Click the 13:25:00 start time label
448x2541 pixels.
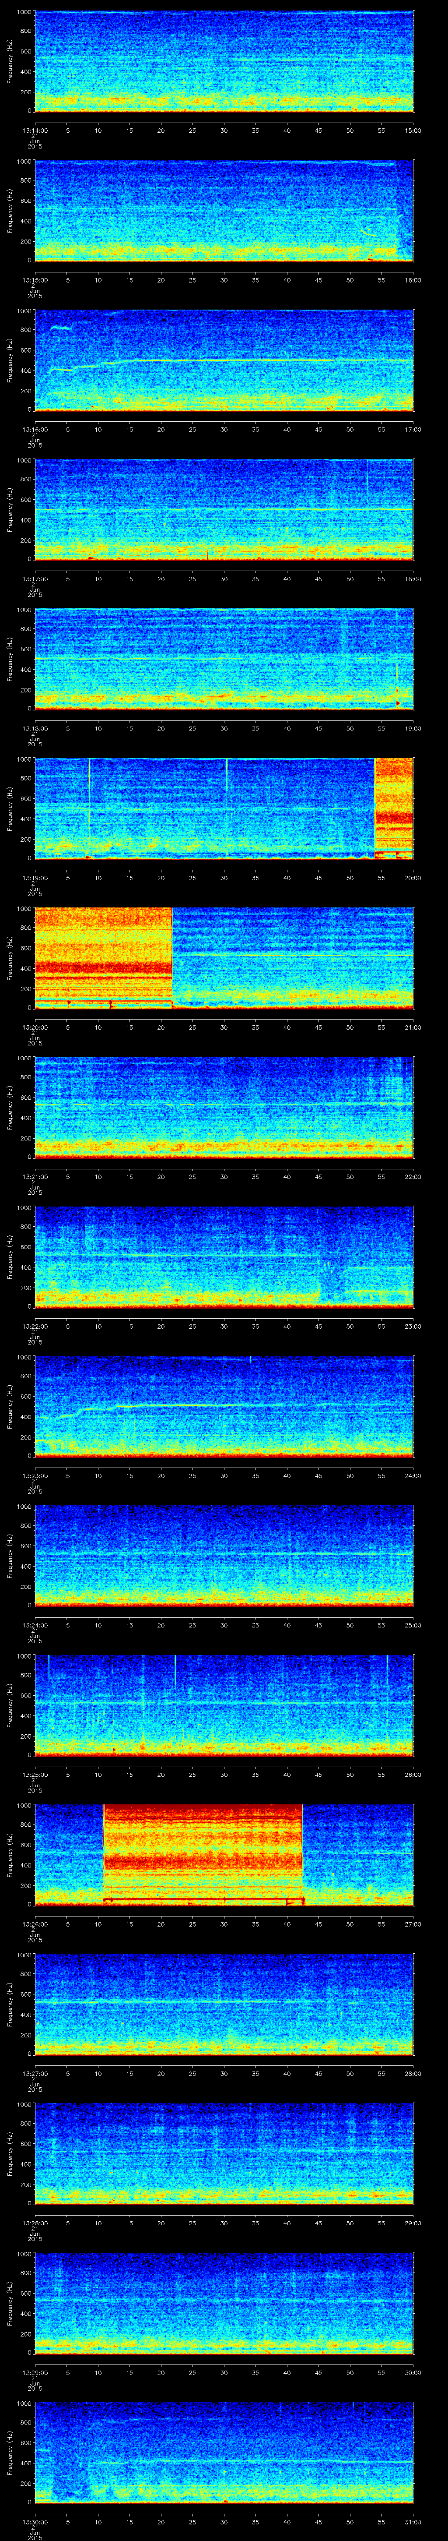coord(35,1774)
